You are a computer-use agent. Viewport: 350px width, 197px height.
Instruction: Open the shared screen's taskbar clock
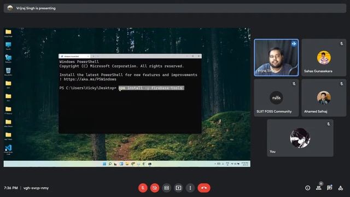(x=245, y=164)
